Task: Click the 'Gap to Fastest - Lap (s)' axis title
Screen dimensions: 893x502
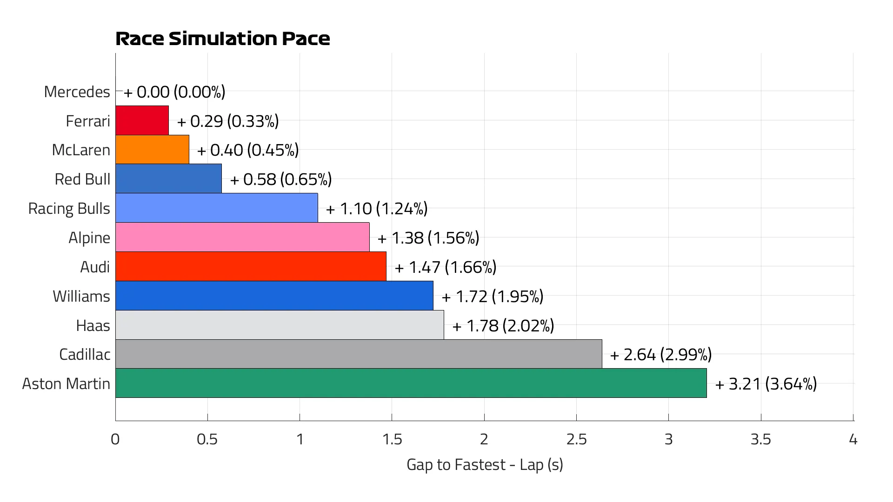Action: [485, 465]
